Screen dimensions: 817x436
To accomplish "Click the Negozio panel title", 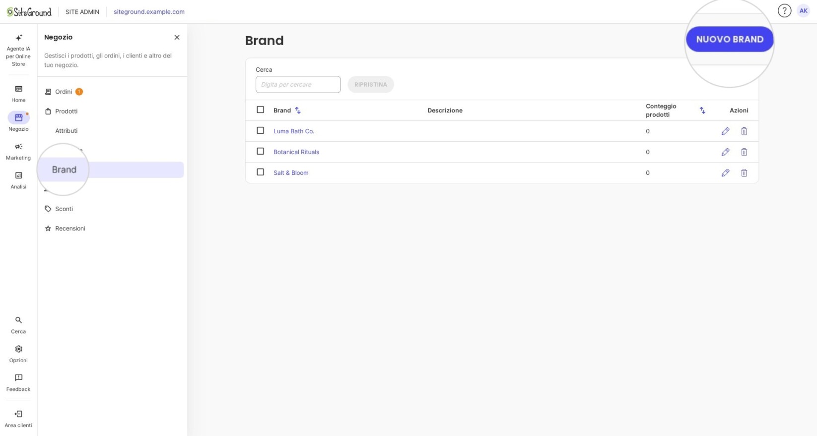I will 59,37.
